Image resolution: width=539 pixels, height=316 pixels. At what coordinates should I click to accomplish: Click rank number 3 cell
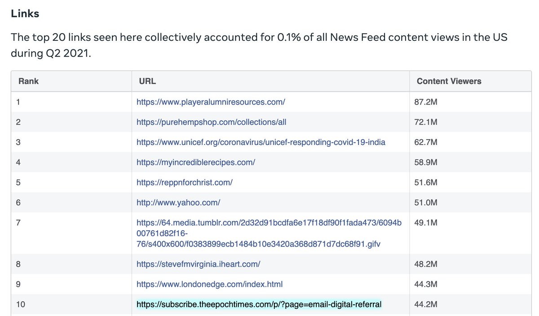point(71,142)
